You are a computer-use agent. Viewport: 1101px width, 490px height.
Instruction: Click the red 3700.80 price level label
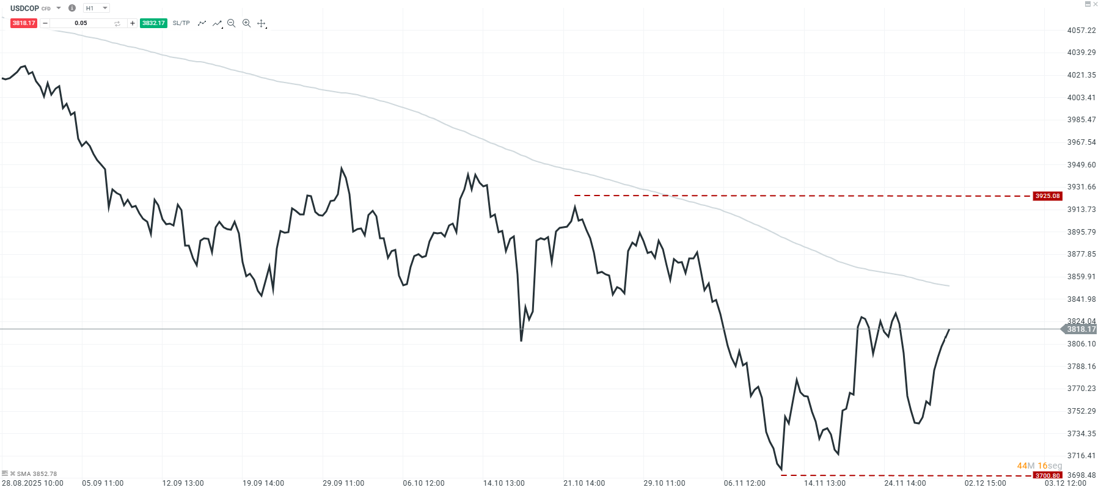click(x=1047, y=475)
